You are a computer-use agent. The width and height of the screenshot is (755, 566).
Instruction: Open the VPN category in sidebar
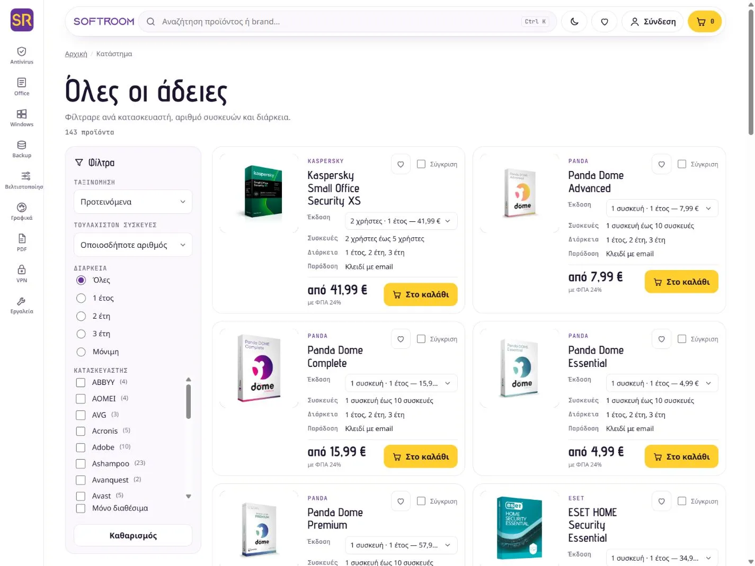(22, 274)
